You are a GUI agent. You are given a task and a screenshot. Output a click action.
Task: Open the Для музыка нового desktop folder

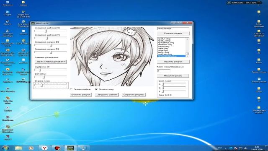coord(259,110)
